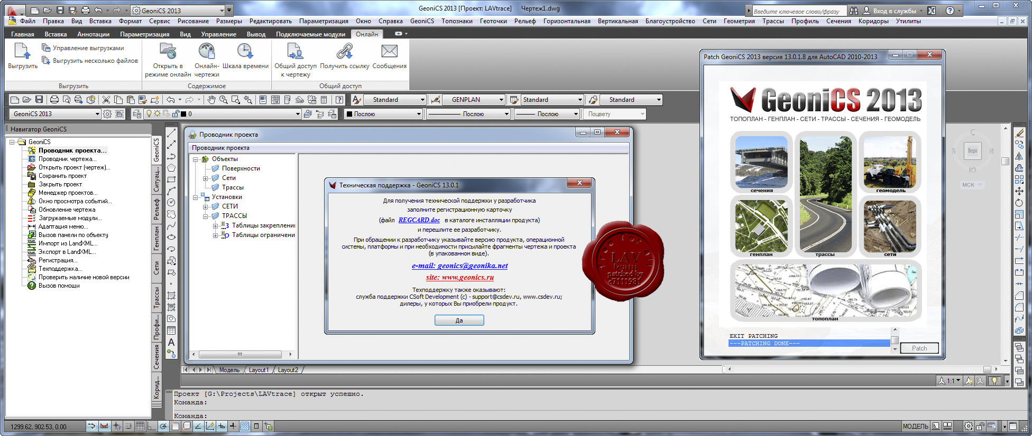Click the Upload (Выгрузить) ribbon icon
The image size is (1032, 436).
22,51
